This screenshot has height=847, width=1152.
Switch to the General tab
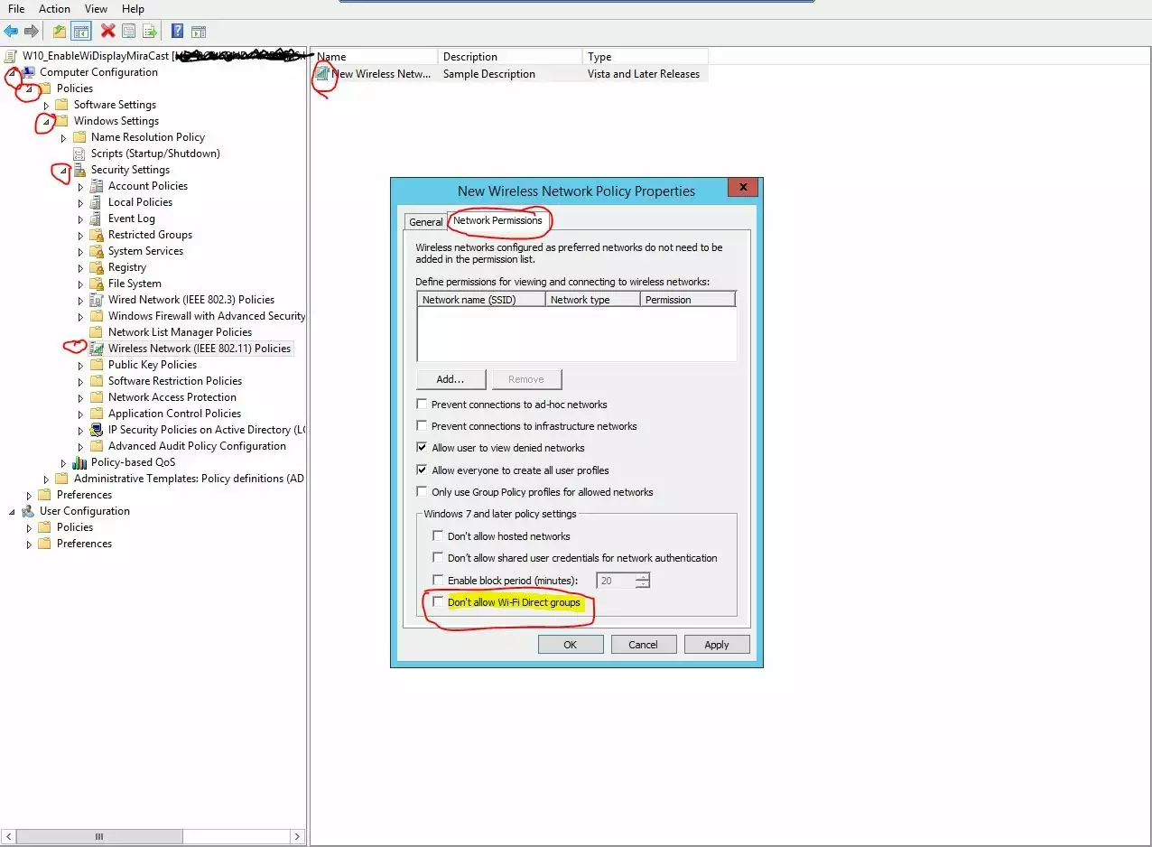point(425,222)
